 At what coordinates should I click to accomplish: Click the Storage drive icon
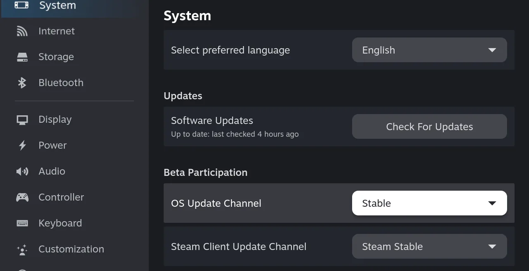[22, 57]
